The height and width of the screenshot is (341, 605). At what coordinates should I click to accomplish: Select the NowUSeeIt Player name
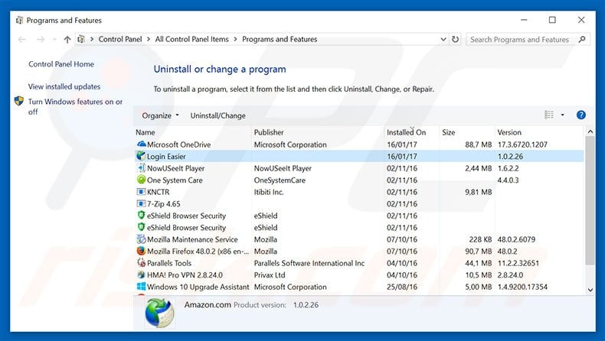coord(175,168)
